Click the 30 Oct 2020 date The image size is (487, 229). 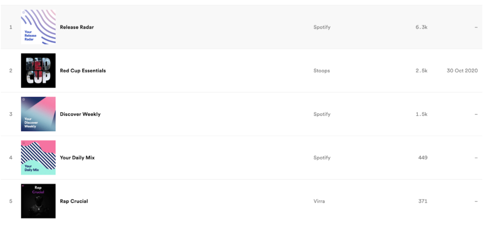pyautogui.click(x=462, y=70)
